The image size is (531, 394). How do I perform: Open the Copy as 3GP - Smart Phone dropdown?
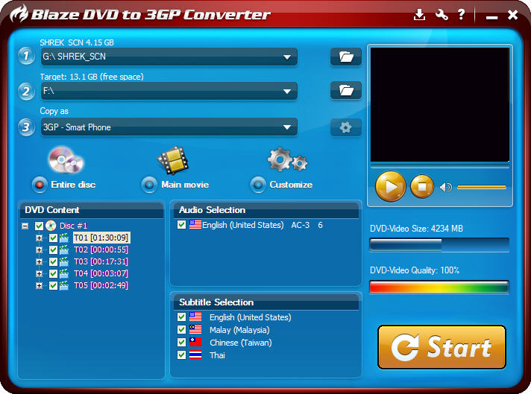tap(287, 127)
